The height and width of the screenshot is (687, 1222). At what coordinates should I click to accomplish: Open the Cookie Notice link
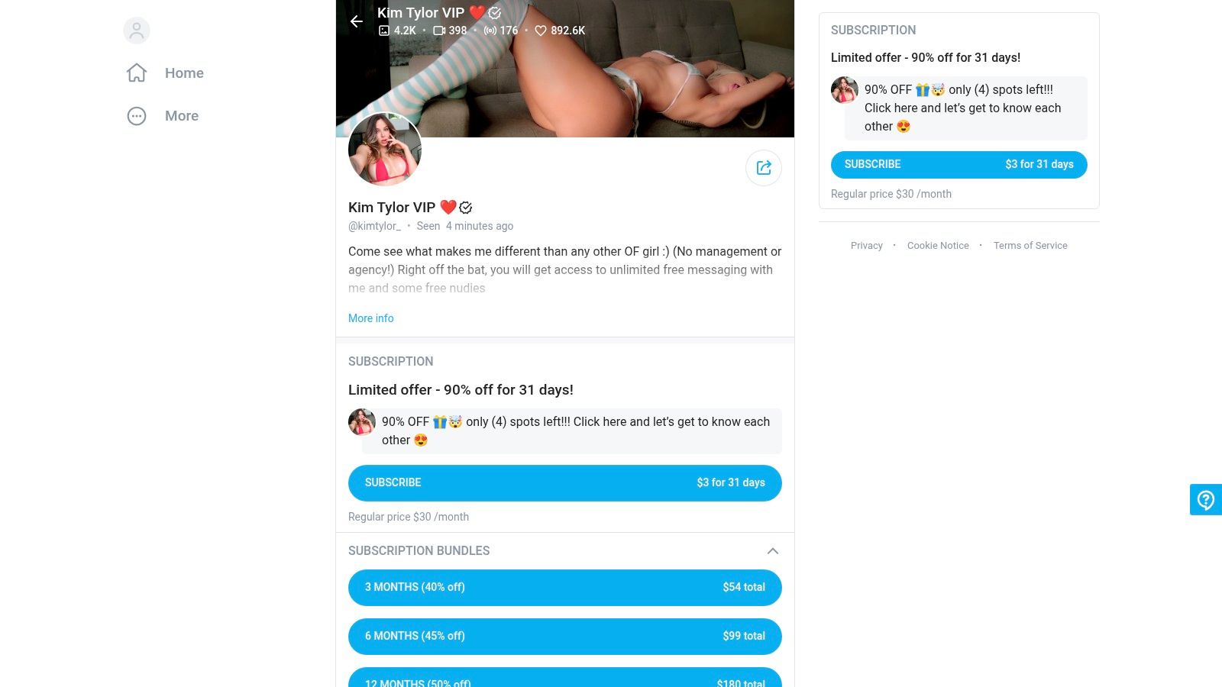click(938, 246)
